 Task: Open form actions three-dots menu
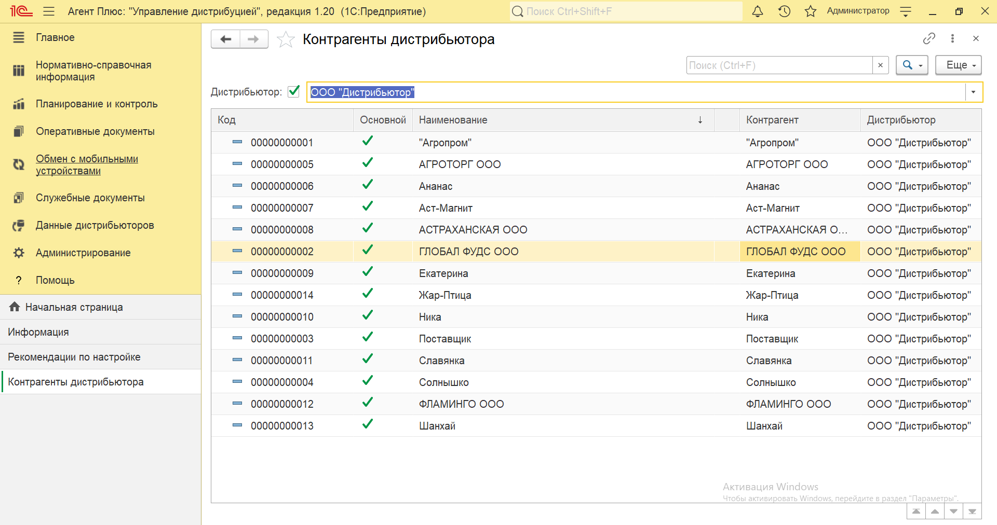click(952, 38)
